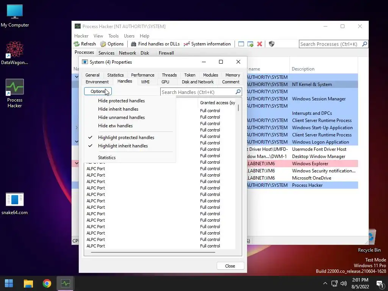Open the Disk and Network tab

198,82
